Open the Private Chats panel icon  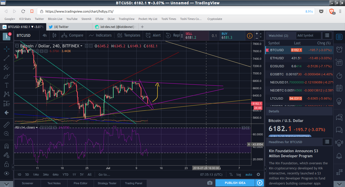click(x=339, y=130)
